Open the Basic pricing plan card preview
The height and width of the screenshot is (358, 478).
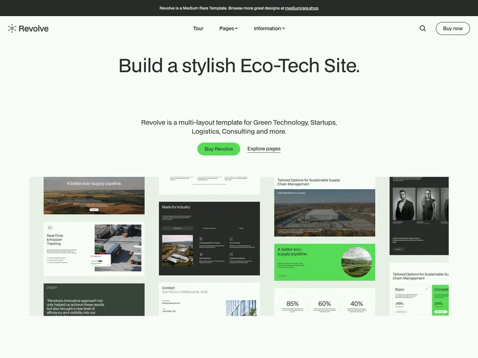coord(411,300)
